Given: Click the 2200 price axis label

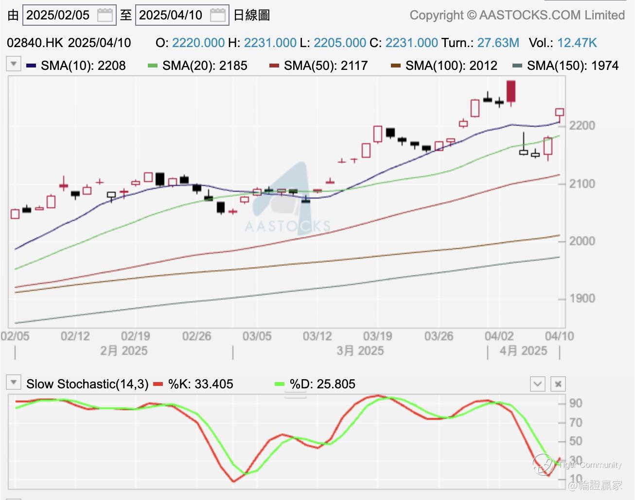Looking at the screenshot, I should [x=582, y=126].
